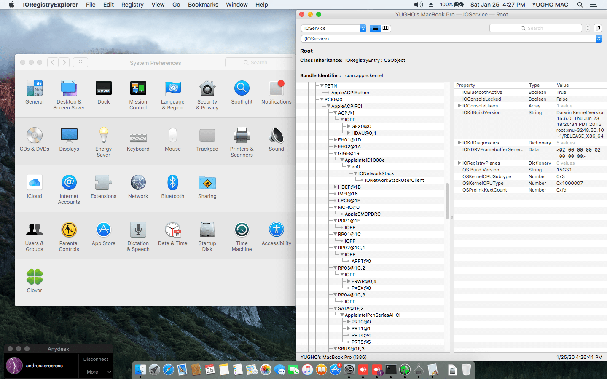Open Spotlight preferences

pos(242,92)
